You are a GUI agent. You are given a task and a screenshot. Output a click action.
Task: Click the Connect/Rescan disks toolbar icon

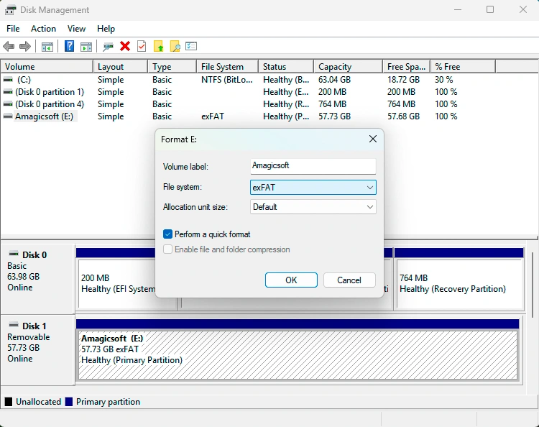click(x=108, y=47)
